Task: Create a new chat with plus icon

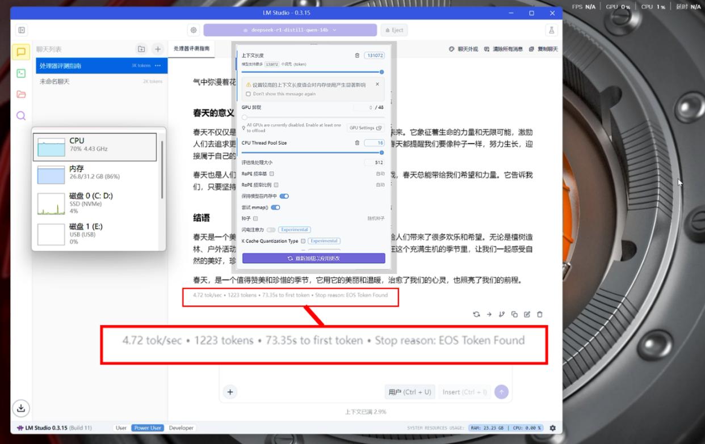Action: click(158, 49)
